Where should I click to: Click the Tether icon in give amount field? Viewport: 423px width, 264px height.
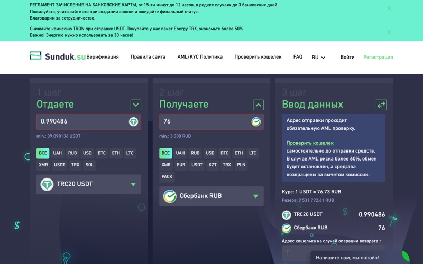tap(133, 122)
